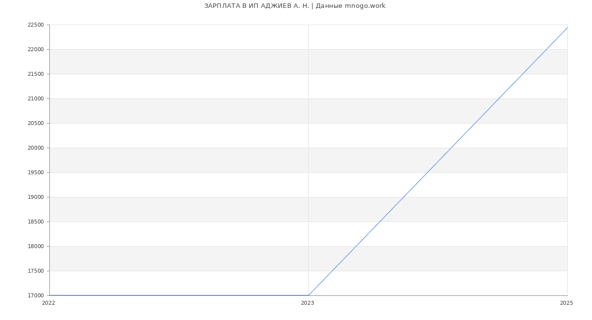Viewport: 592px width, 320px height.
Task: Click the 19000 y-axis label
Action: tap(36, 197)
